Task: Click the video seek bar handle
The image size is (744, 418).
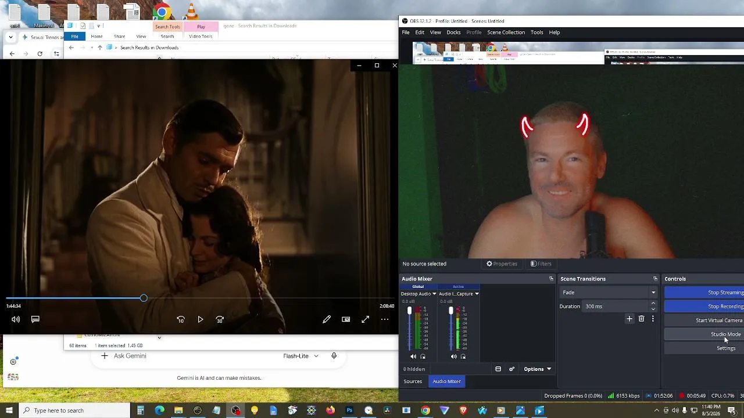Action: pyautogui.click(x=144, y=298)
